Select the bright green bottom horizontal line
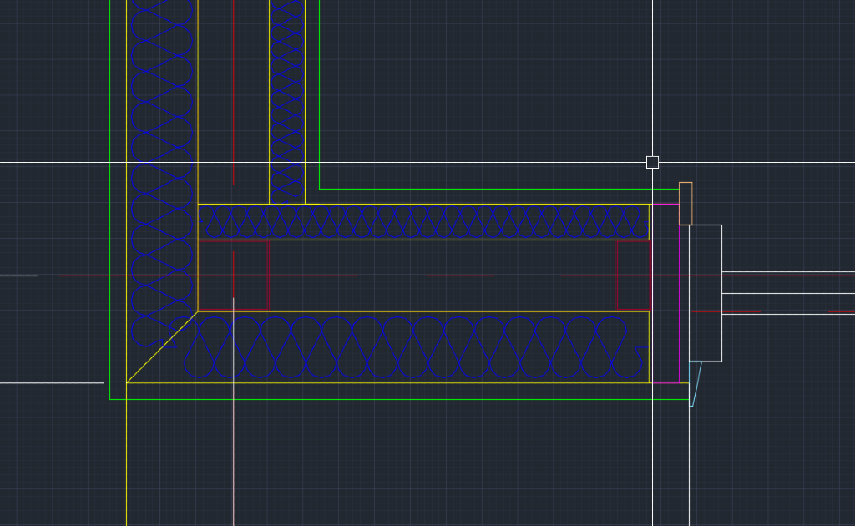This screenshot has width=855, height=526. [401, 399]
